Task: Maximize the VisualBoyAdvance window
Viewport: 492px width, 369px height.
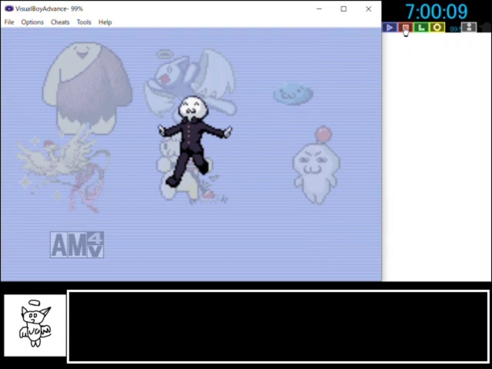Action: click(x=343, y=9)
